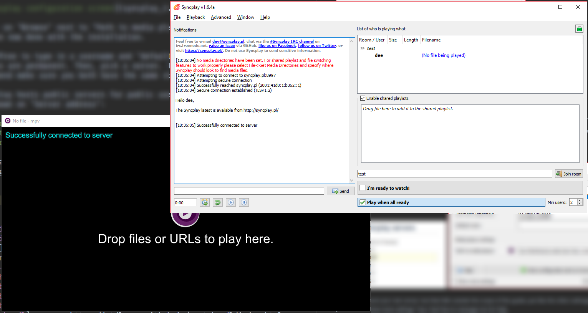Open the Syncplay IRC channel link
588x313 pixels.
pos(292,41)
